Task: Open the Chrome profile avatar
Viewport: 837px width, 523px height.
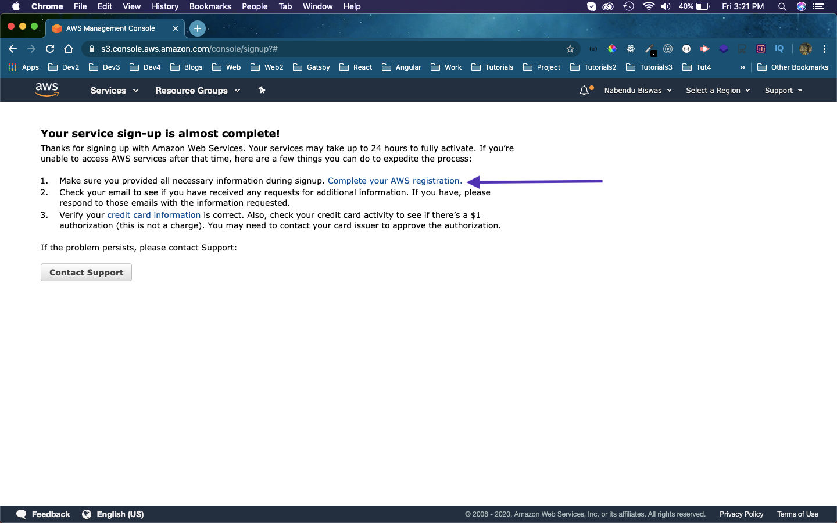Action: click(806, 49)
